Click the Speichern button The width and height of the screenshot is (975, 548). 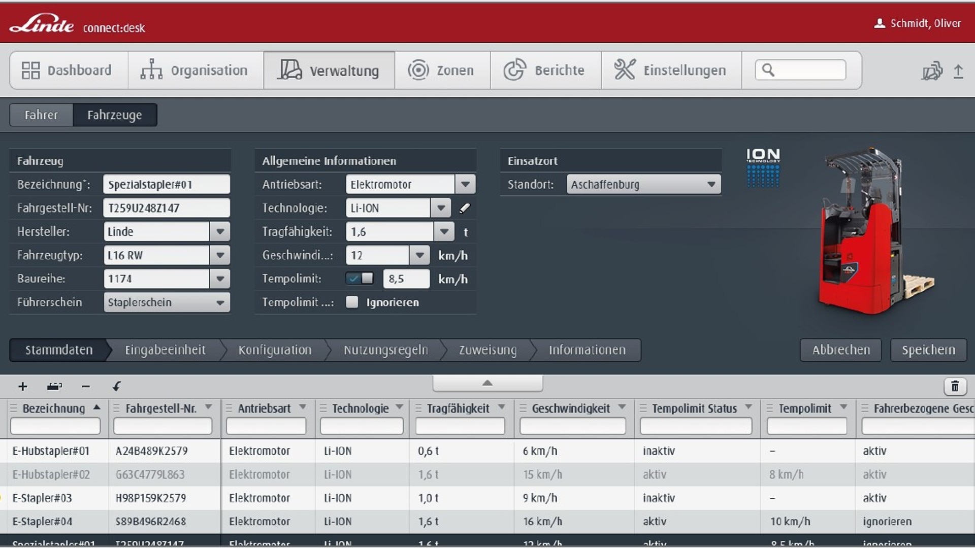[x=928, y=350]
